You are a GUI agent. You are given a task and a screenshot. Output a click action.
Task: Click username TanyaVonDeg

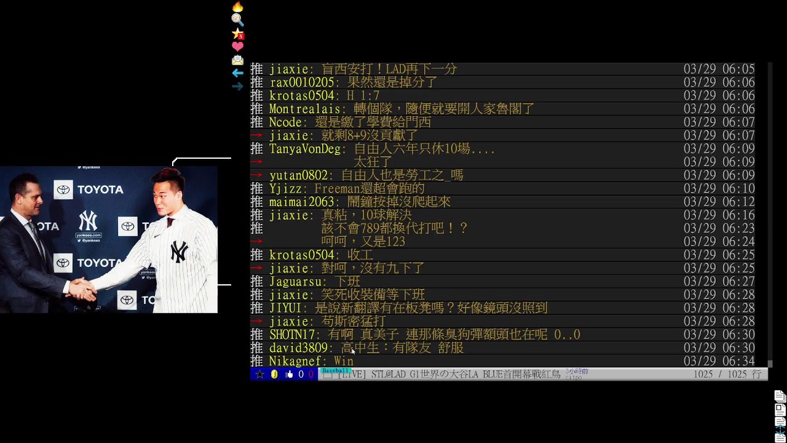(x=304, y=149)
